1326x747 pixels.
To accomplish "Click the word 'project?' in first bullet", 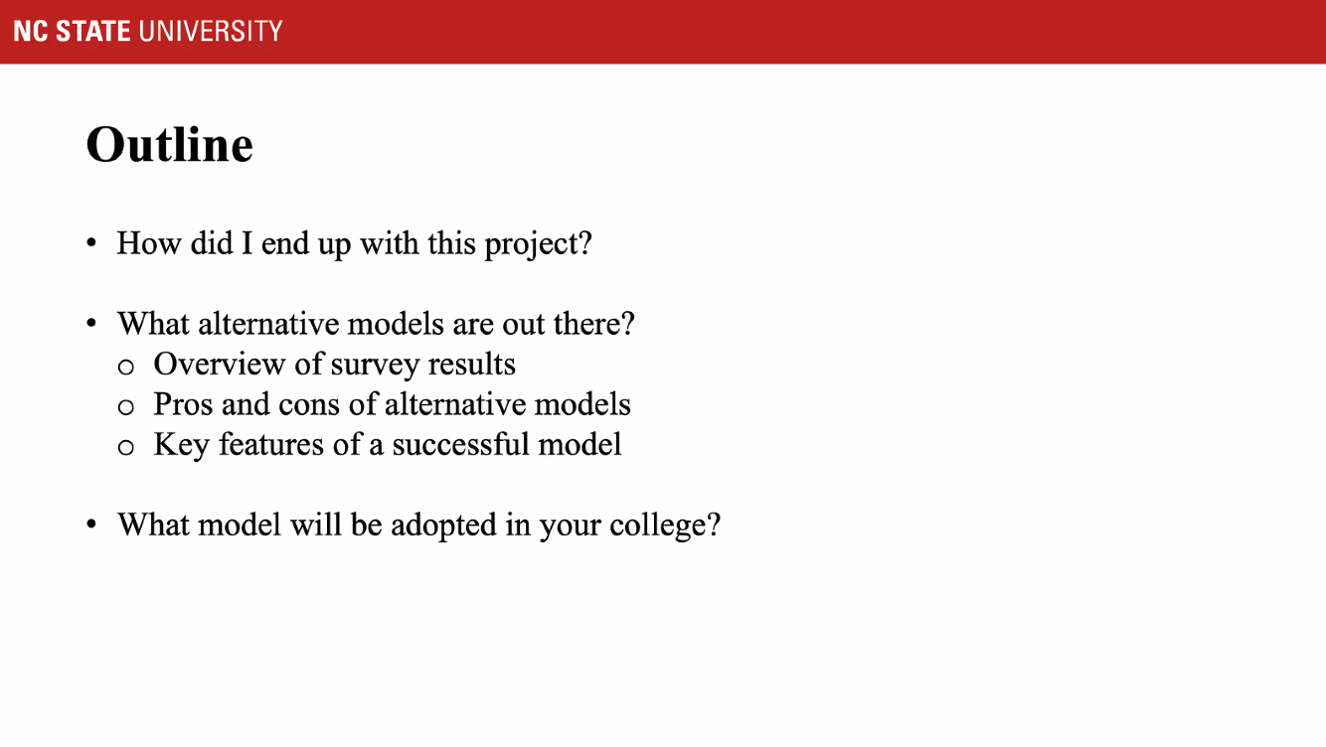I will click(538, 244).
